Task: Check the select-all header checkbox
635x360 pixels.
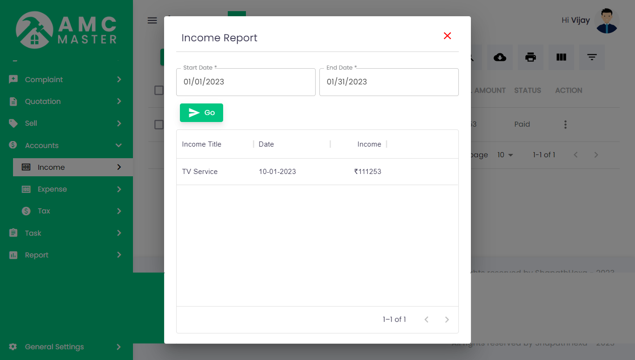Action: [x=159, y=90]
